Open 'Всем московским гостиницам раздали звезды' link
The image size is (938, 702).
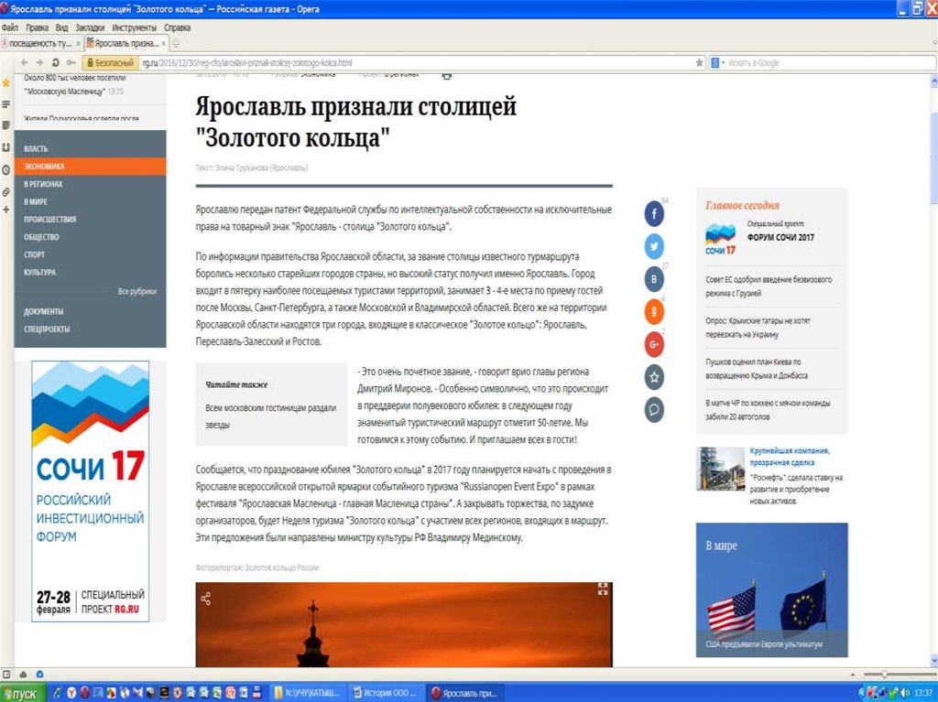click(x=270, y=416)
